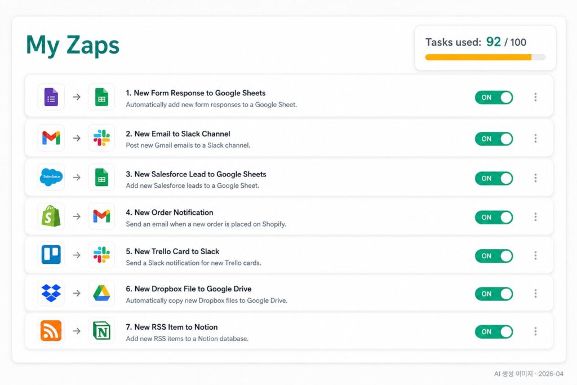Click the Trello icon in Zap 5
This screenshot has height=385, width=577.
[51, 255]
